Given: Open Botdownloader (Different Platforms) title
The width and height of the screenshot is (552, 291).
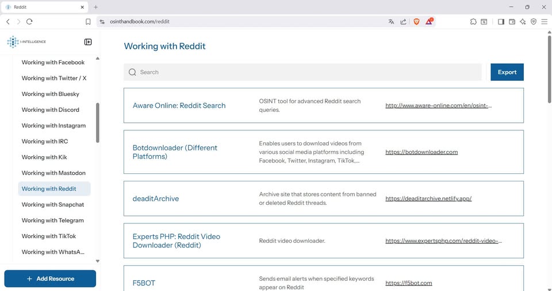Looking at the screenshot, I should (x=175, y=152).
